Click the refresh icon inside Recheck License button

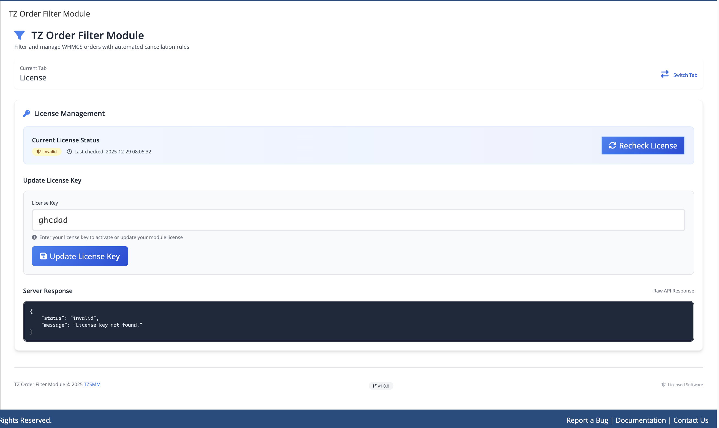(x=613, y=145)
